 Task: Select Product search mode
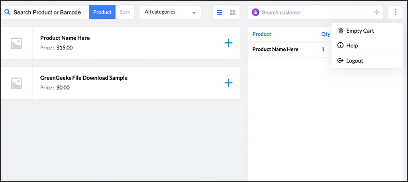[102, 12]
